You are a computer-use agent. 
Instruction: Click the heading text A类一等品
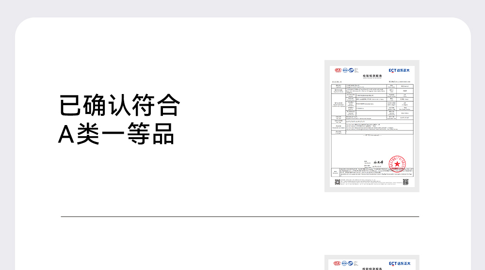pyautogui.click(x=116, y=134)
